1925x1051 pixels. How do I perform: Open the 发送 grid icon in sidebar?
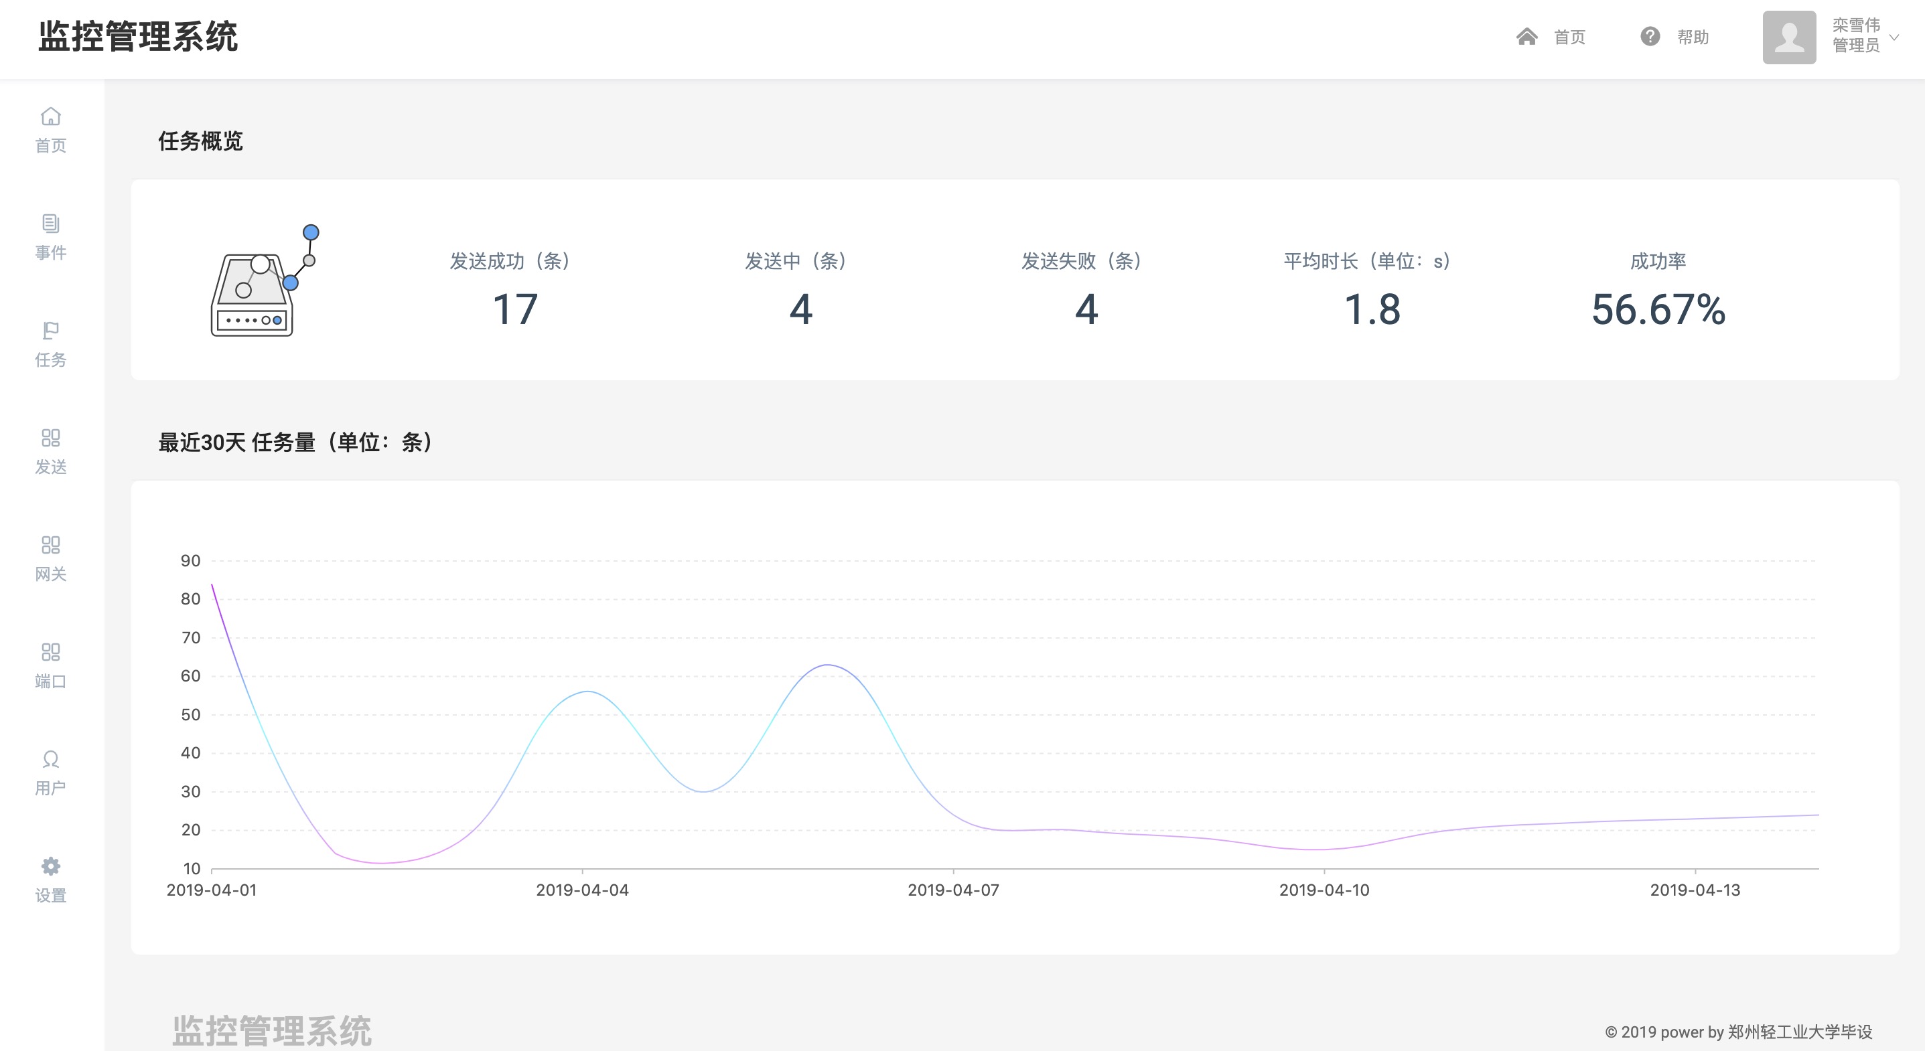tap(50, 438)
